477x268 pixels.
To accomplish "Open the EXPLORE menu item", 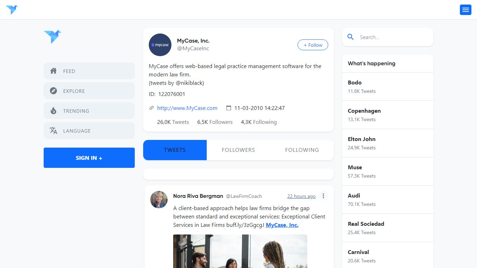I will point(89,91).
